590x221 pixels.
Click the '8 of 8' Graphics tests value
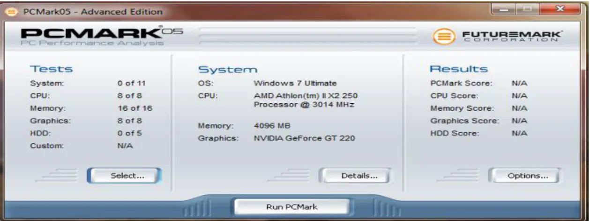[129, 121]
